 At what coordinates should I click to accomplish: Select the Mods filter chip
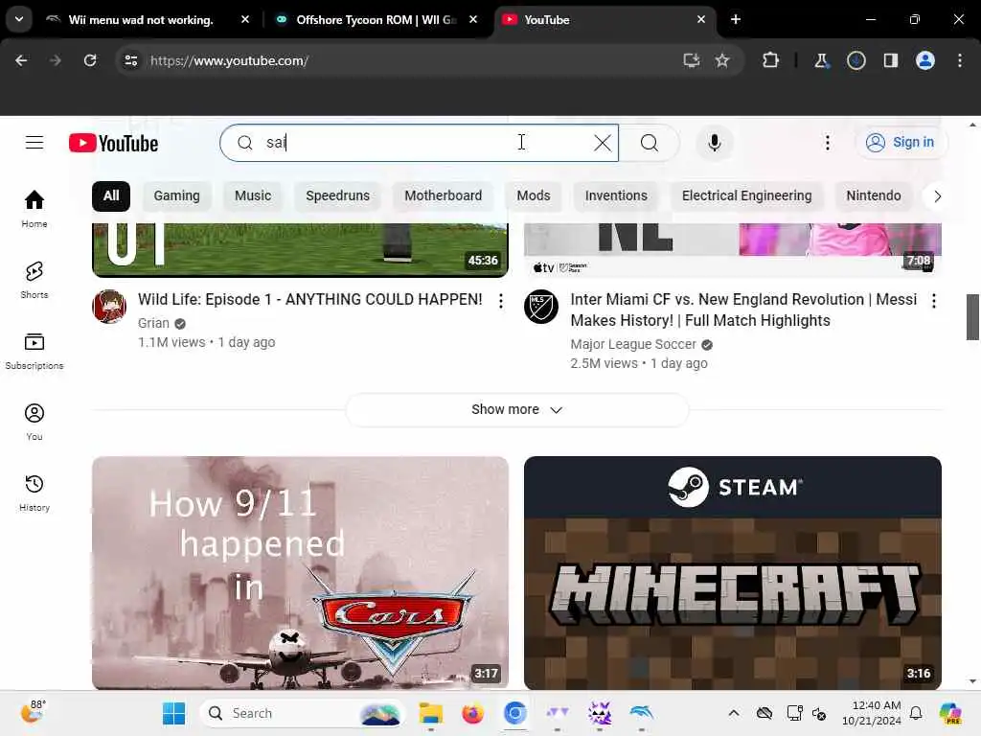[534, 195]
